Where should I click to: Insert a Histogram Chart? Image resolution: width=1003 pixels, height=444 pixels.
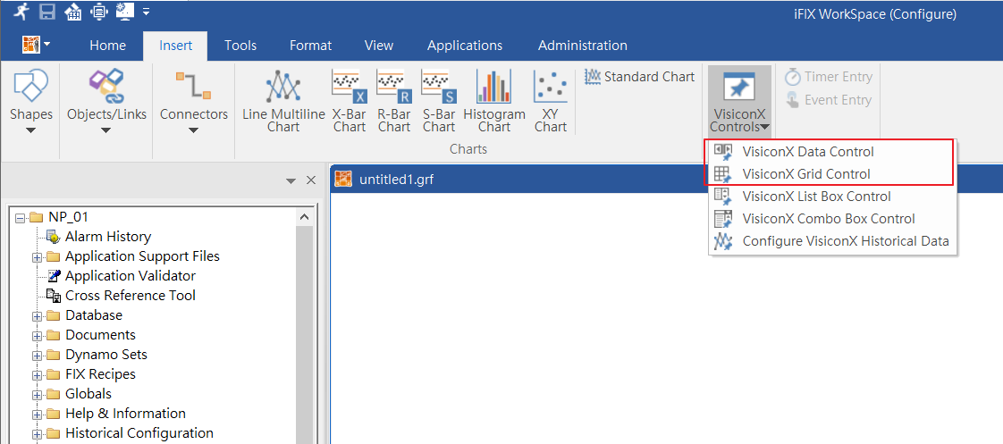tap(493, 102)
